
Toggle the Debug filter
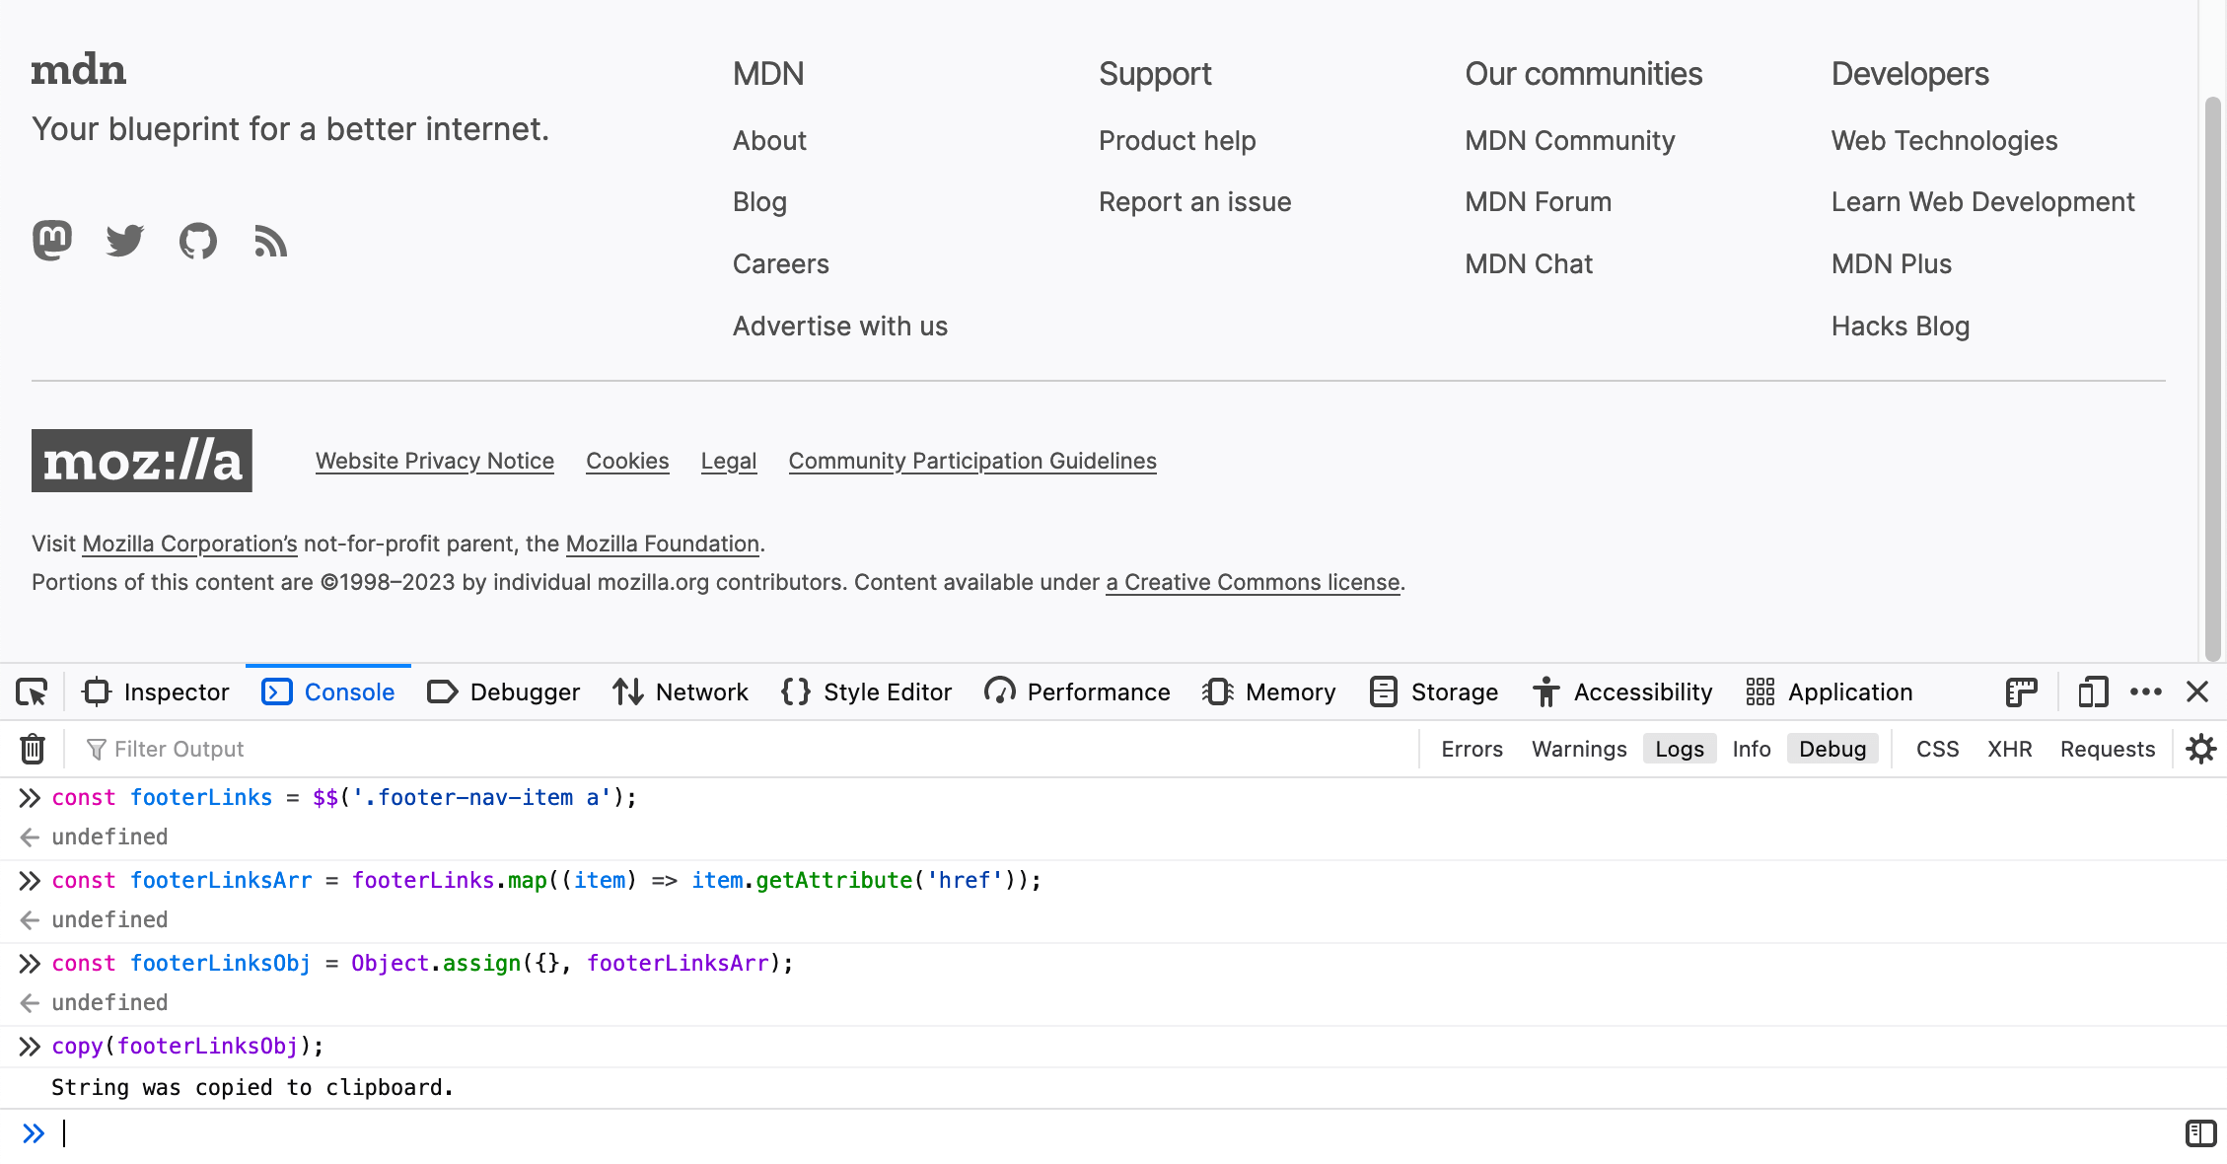(x=1832, y=749)
